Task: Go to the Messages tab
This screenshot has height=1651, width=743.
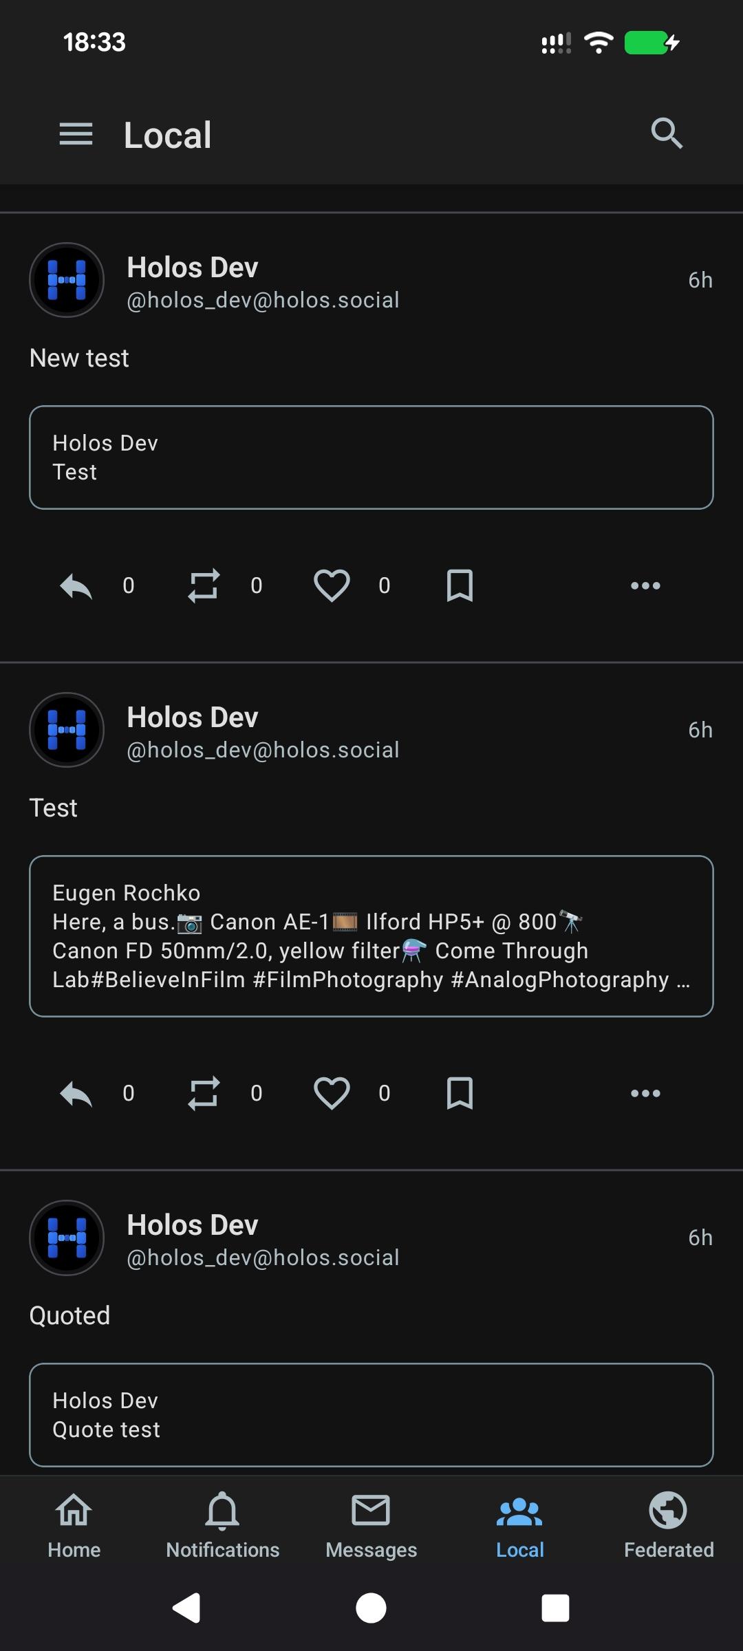Action: [x=371, y=1524]
